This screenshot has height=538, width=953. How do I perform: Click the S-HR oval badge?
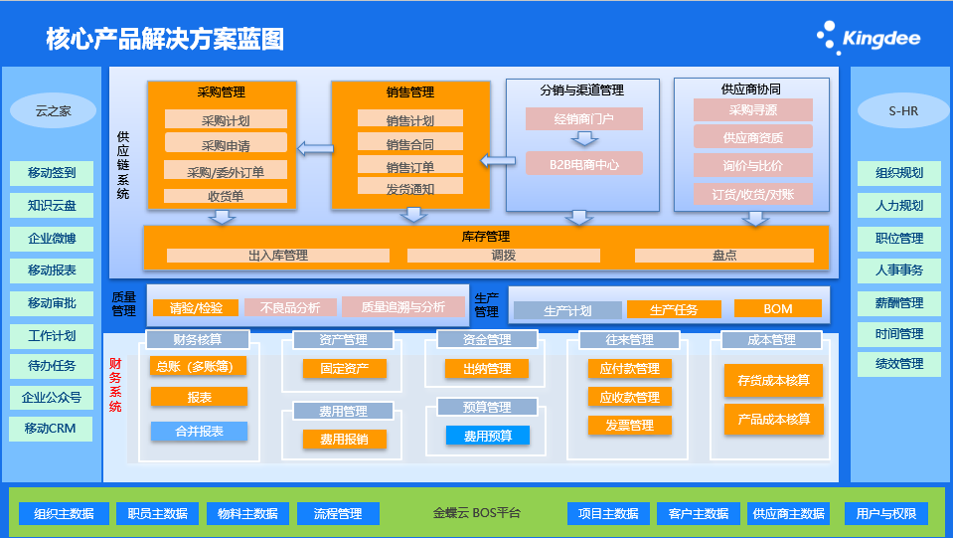(x=902, y=110)
